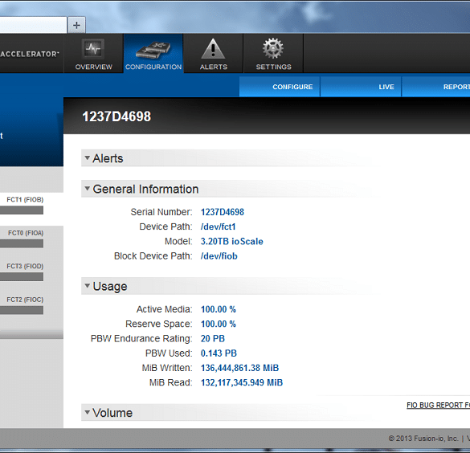Viewport: 470px width, 453px height.
Task: Open the FIO BUG REPORT link
Action: [x=438, y=405]
